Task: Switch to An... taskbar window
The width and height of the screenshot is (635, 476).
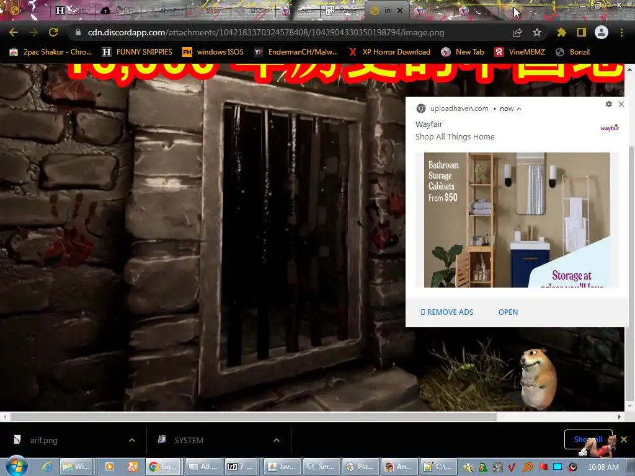Action: pyautogui.click(x=399, y=467)
